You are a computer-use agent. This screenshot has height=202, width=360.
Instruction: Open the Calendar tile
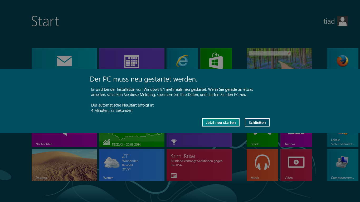[x=132, y=59]
